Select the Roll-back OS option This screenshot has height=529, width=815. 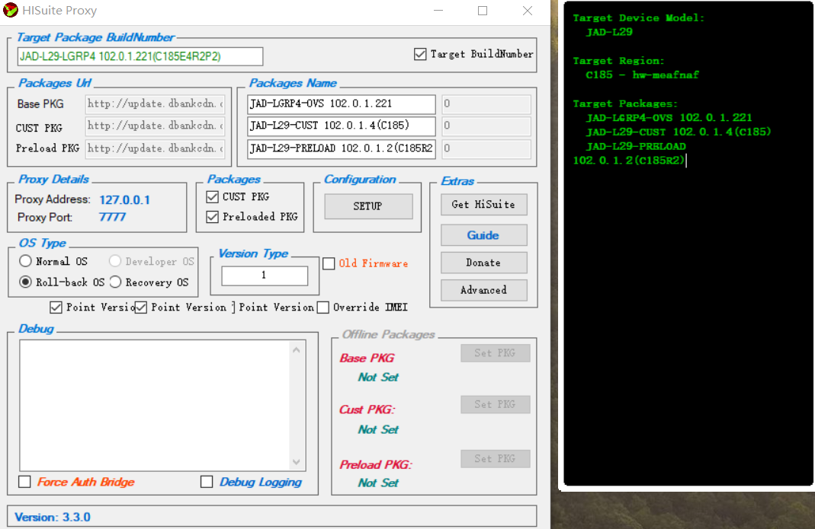[25, 282]
